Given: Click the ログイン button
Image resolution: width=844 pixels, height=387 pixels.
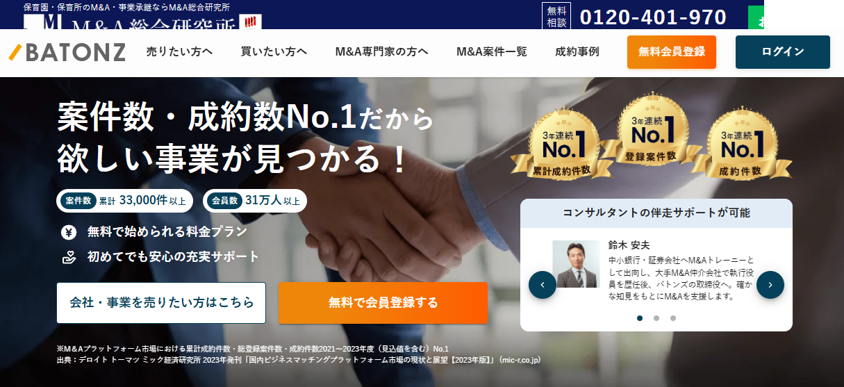Looking at the screenshot, I should point(783,52).
